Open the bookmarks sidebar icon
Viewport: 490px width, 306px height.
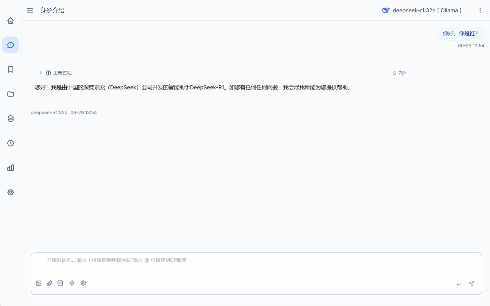click(10, 70)
